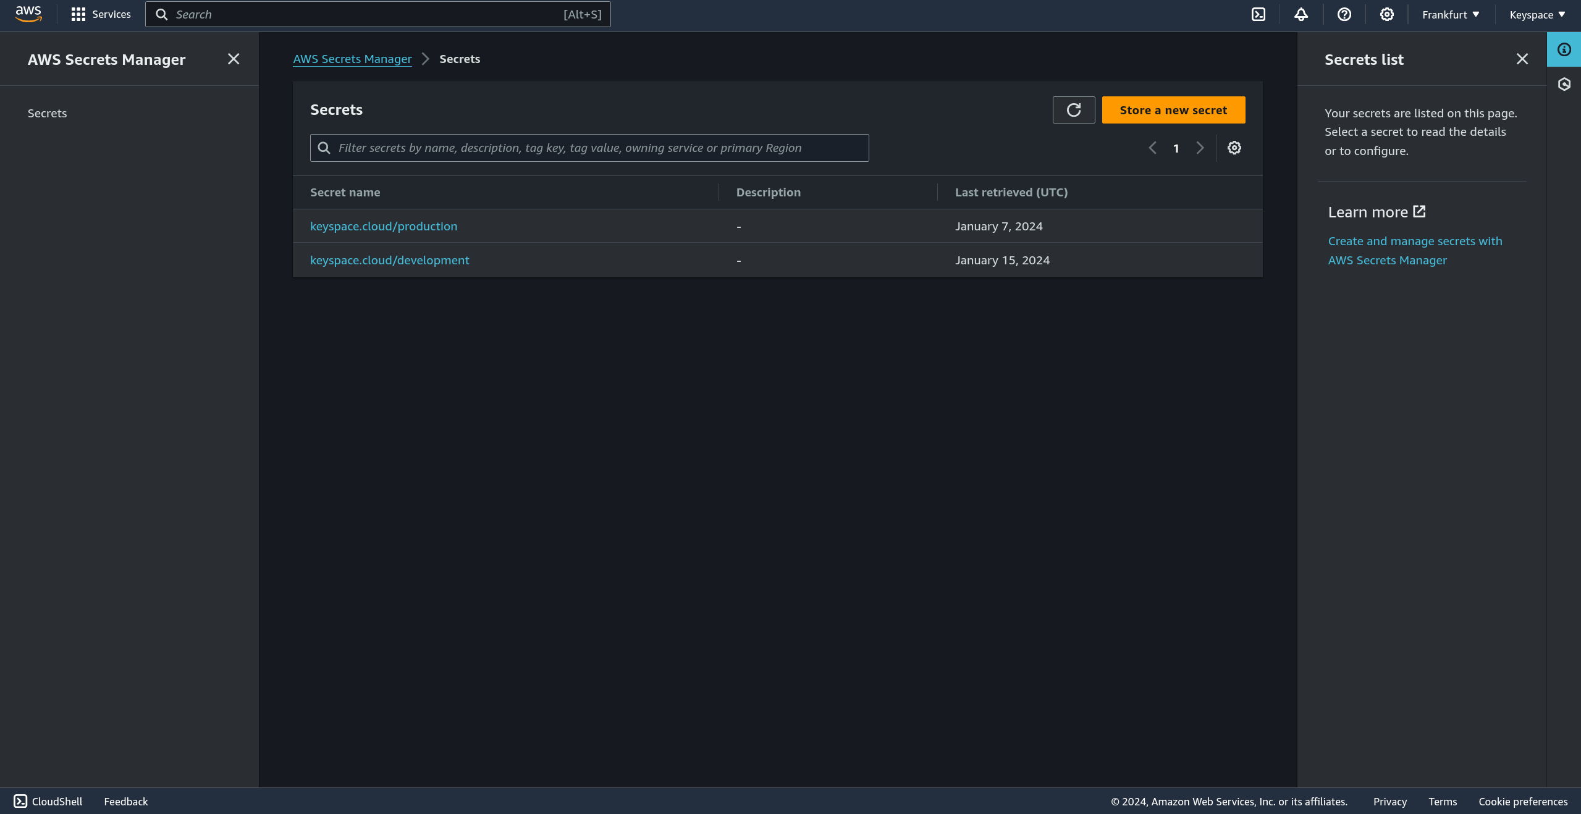Screen dimensions: 1581x814
Task: Open console settings gear in top bar
Action: [x=1387, y=14]
